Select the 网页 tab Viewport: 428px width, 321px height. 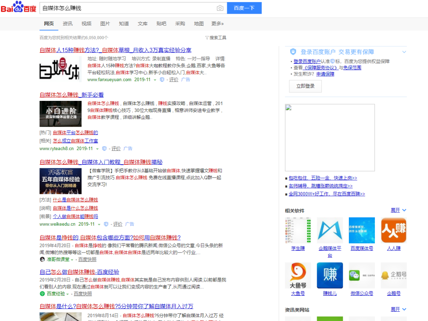[49, 24]
